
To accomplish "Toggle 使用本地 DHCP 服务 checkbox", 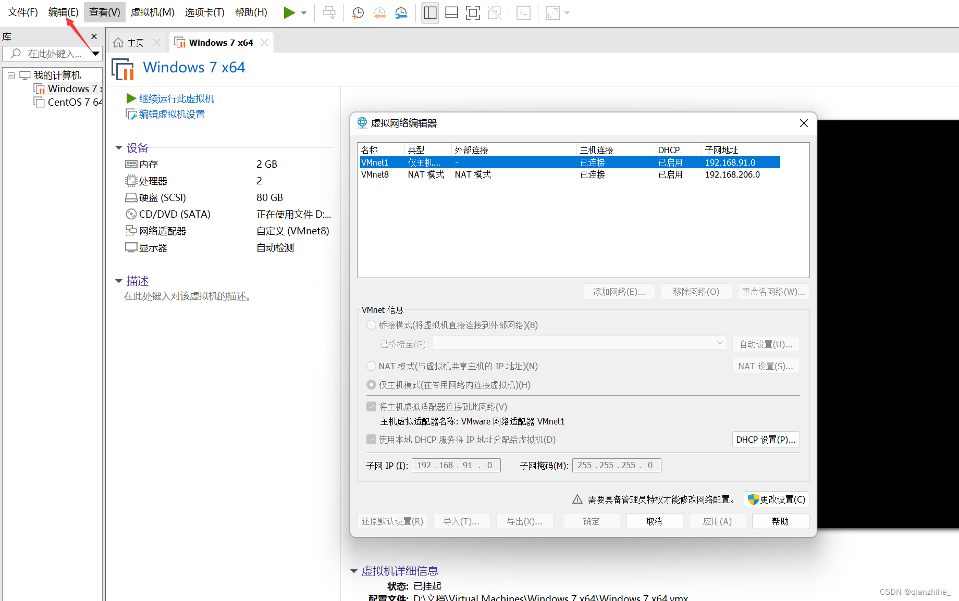I will (x=371, y=440).
